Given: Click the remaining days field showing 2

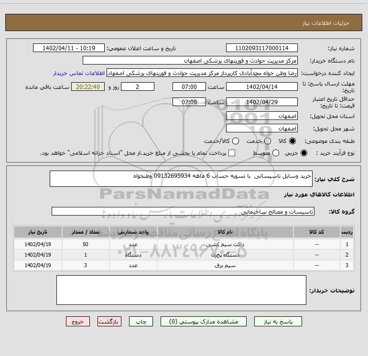Looking at the screenshot, I should (x=138, y=87).
